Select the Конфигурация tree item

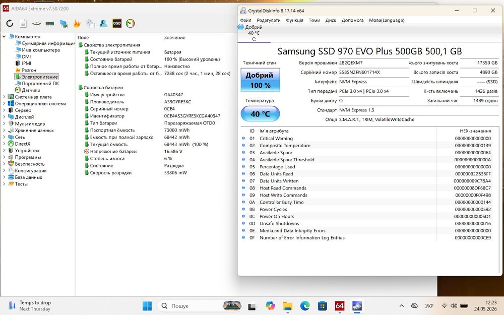click(x=27, y=171)
